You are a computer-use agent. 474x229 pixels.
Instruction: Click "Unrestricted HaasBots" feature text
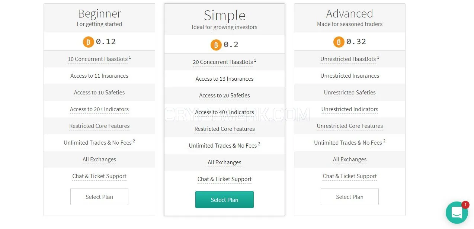tap(348, 59)
